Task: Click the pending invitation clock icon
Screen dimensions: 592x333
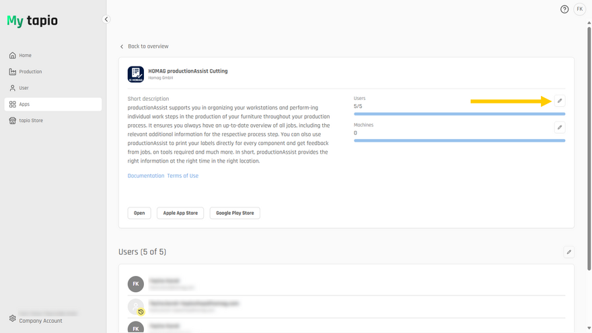Action: [141, 312]
